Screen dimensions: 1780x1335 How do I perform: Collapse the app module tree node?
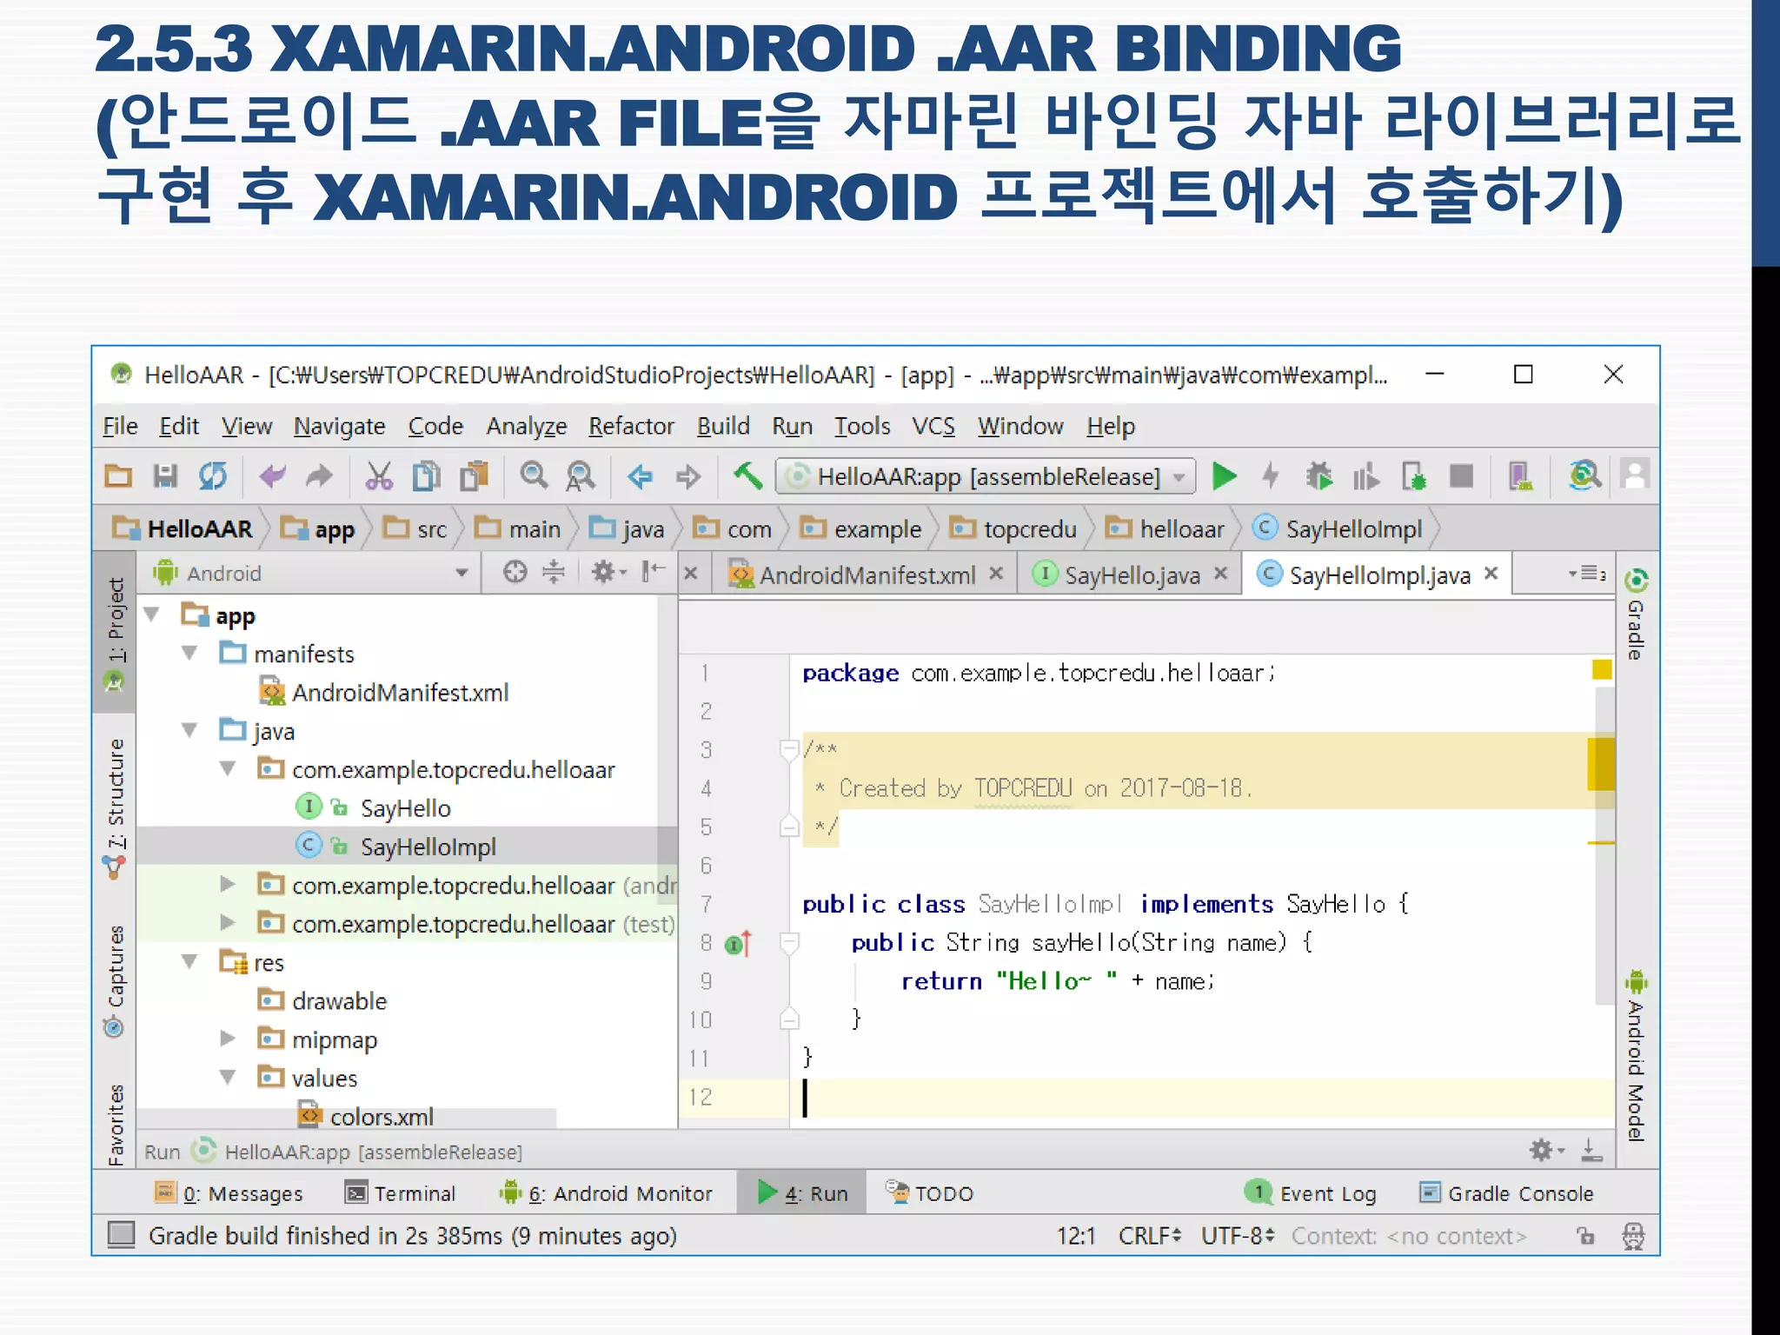click(153, 615)
